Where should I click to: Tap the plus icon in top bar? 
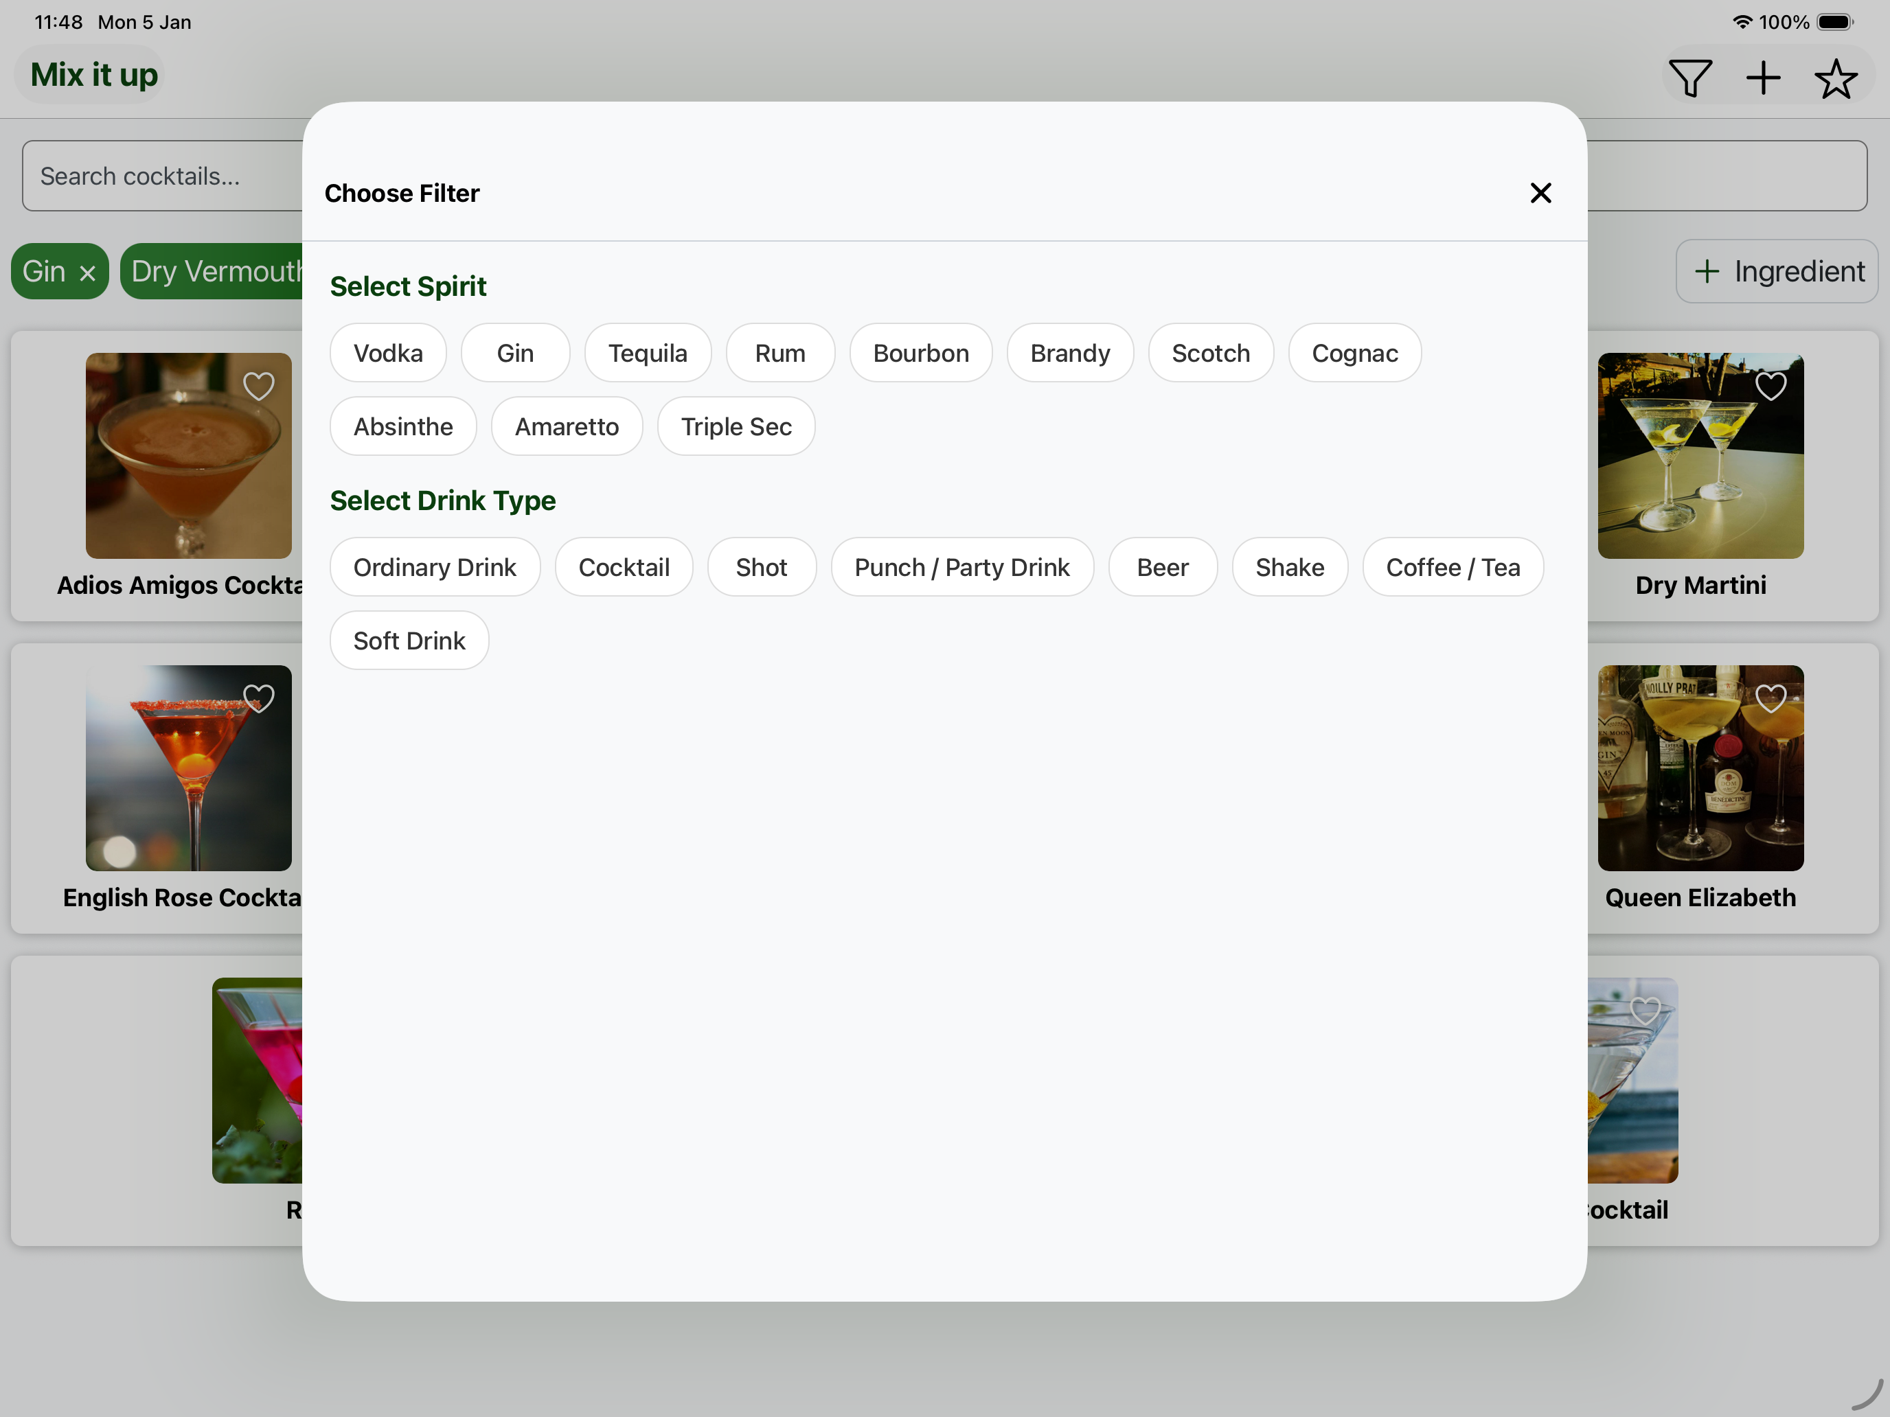[1764, 78]
